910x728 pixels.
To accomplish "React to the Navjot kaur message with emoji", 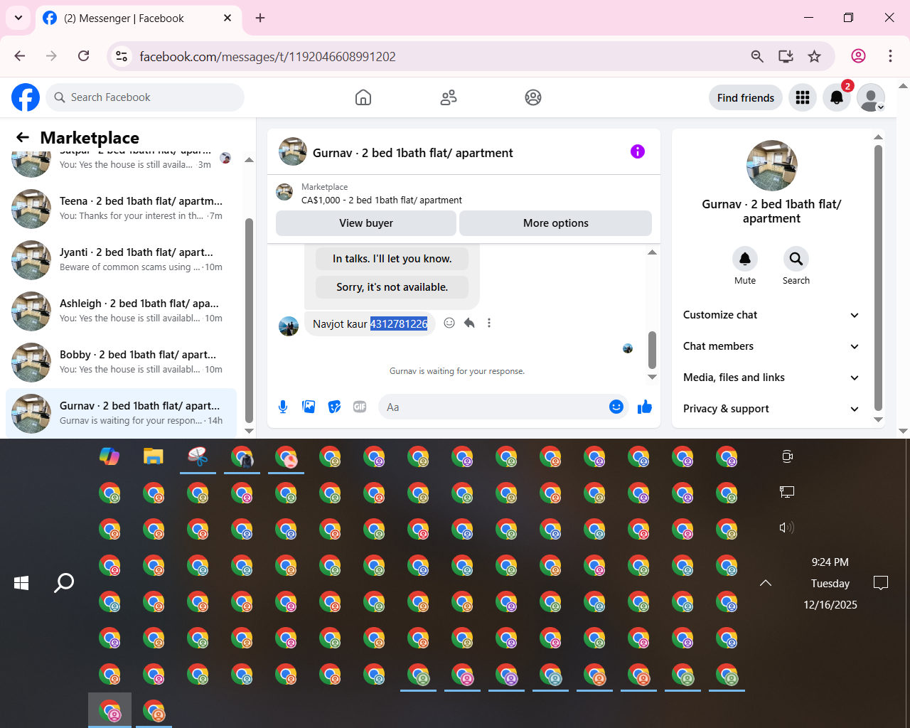I will point(449,323).
